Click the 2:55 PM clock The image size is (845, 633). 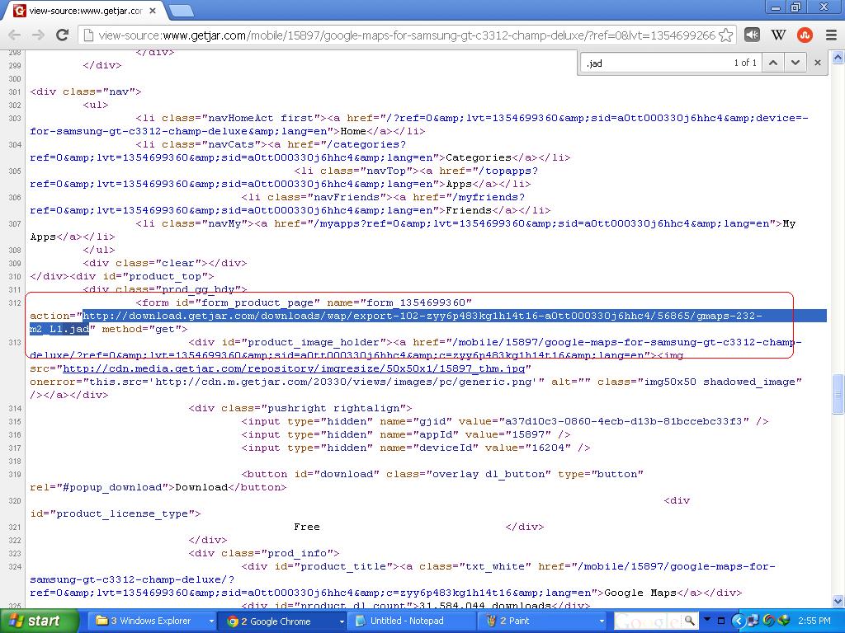(814, 621)
